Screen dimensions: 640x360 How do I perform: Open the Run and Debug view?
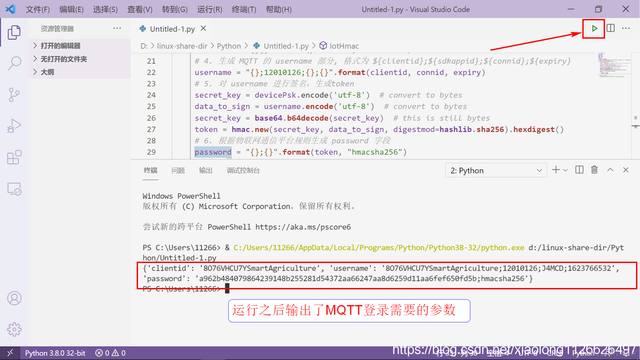[14, 126]
